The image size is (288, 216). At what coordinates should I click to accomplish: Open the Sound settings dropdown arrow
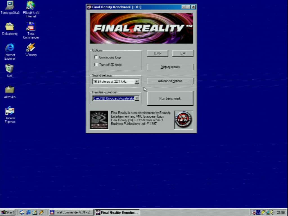137,81
